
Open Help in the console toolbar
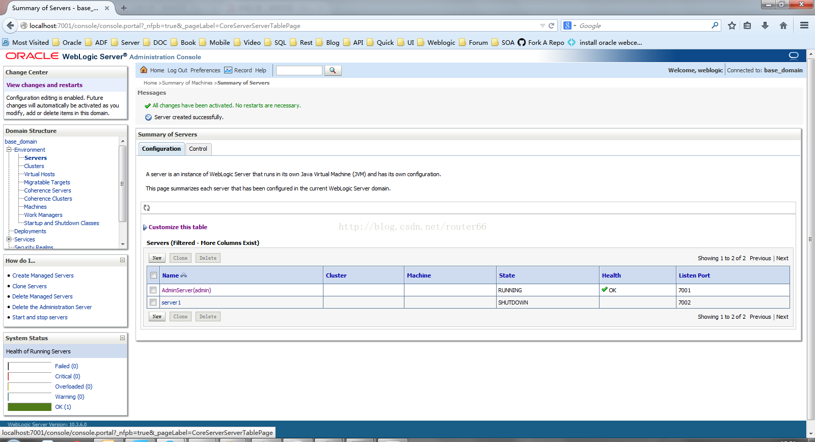pyautogui.click(x=261, y=70)
